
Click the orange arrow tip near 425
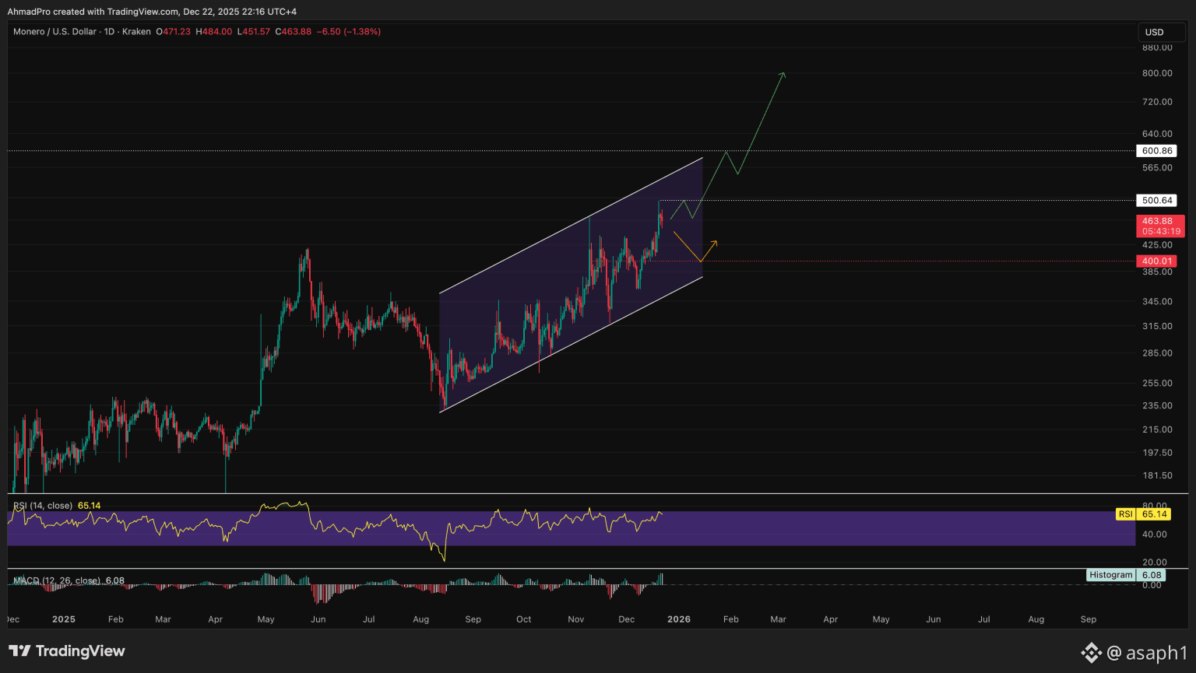716,243
